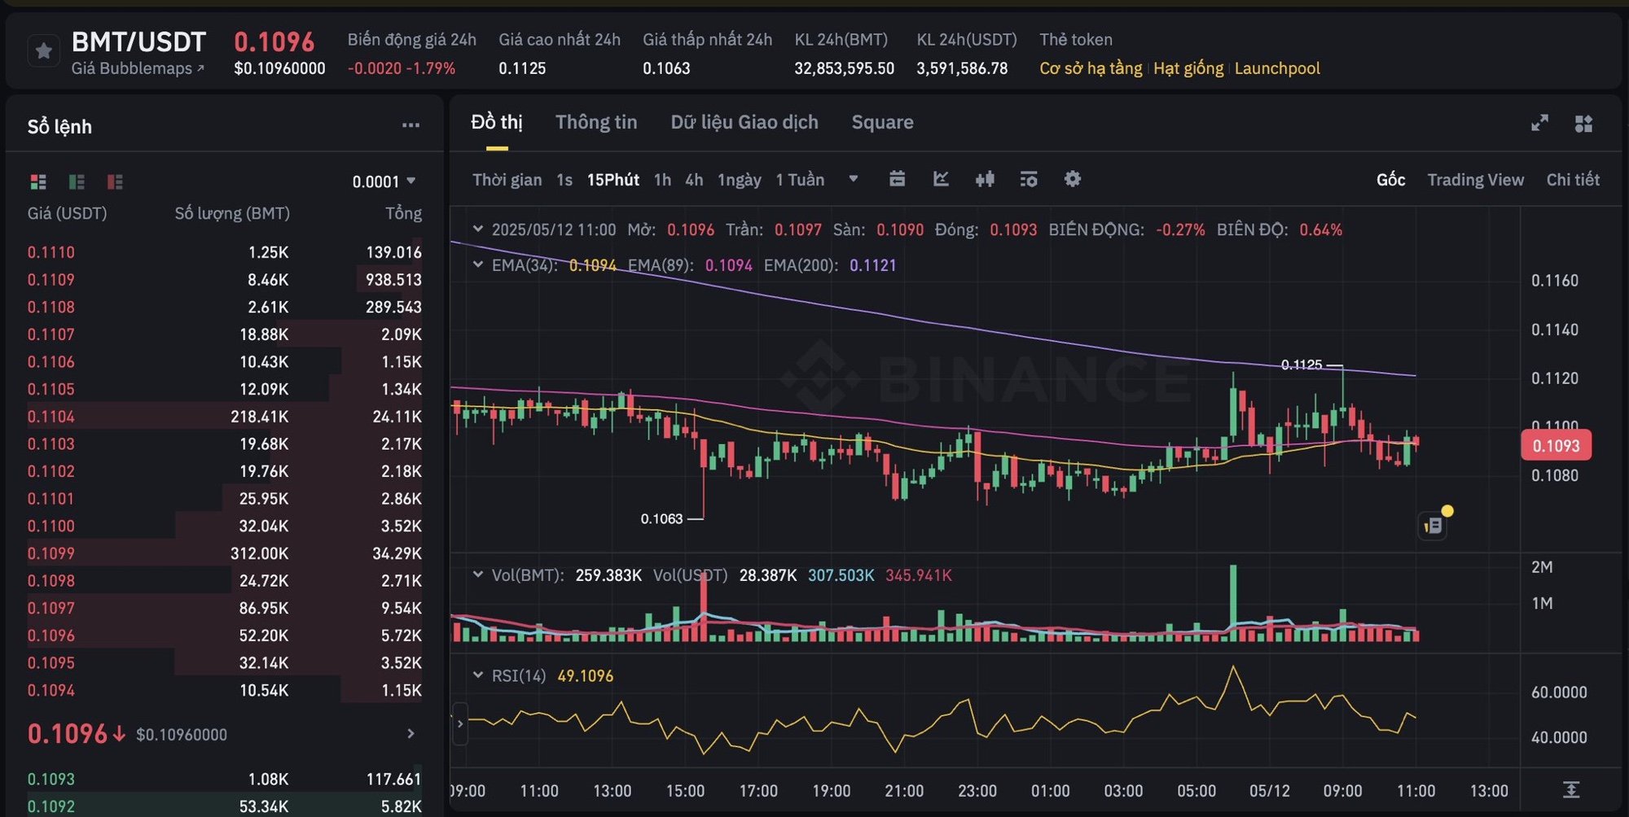
Task: Open the Launchpool token tag
Action: pyautogui.click(x=1277, y=68)
